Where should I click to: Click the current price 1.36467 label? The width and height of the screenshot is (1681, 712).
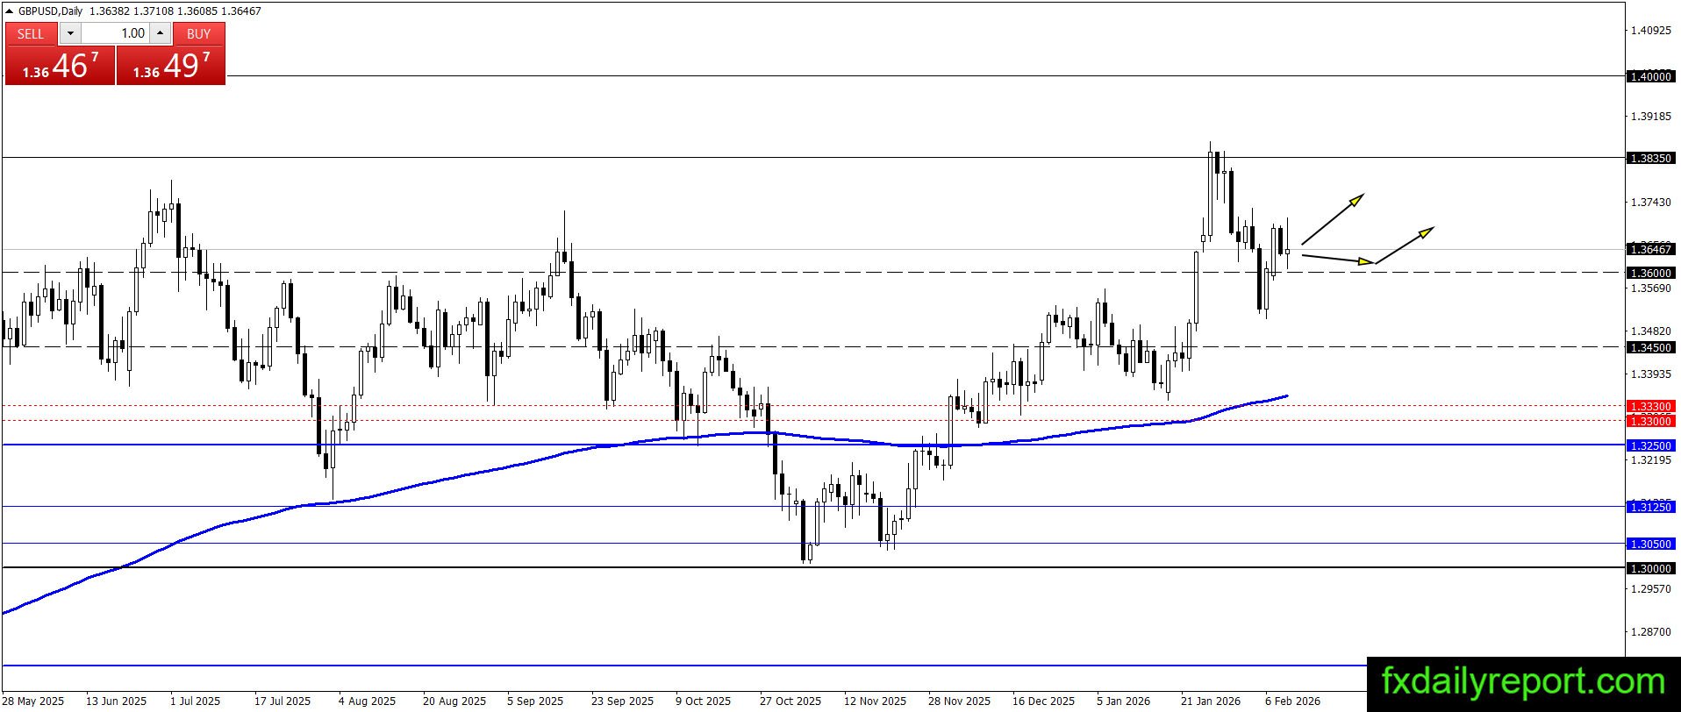(1649, 250)
